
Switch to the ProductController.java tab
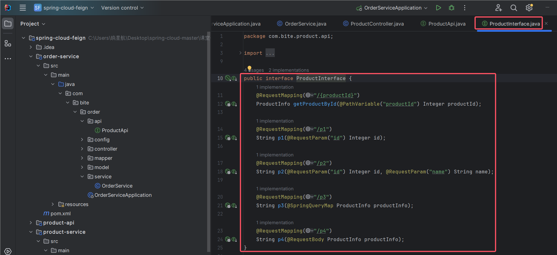[x=373, y=24]
